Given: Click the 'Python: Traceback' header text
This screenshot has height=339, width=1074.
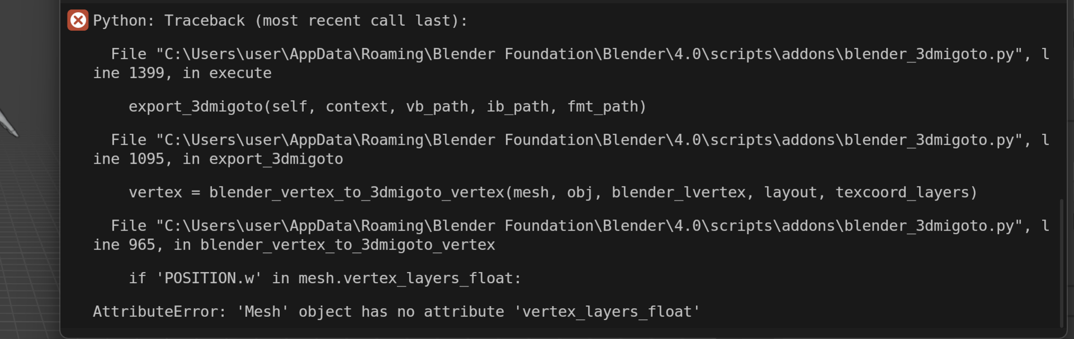Looking at the screenshot, I should pyautogui.click(x=169, y=21).
